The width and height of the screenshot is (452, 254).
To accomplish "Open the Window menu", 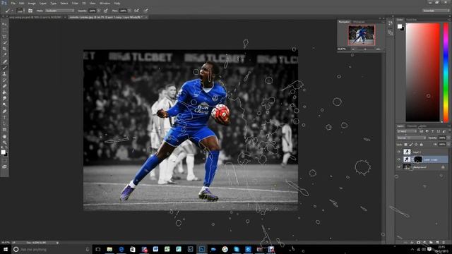I will (x=105, y=3).
